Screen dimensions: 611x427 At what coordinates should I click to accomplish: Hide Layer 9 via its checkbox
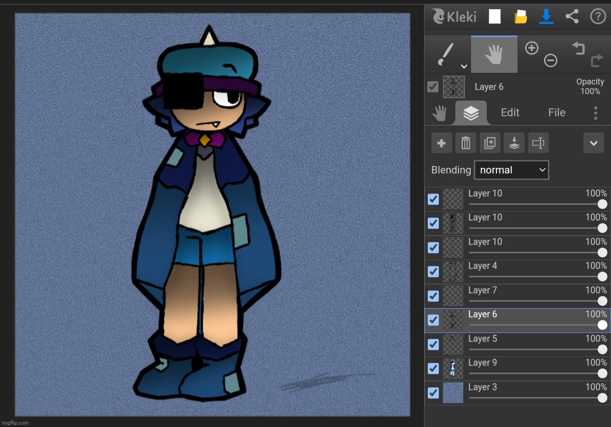pyautogui.click(x=433, y=368)
